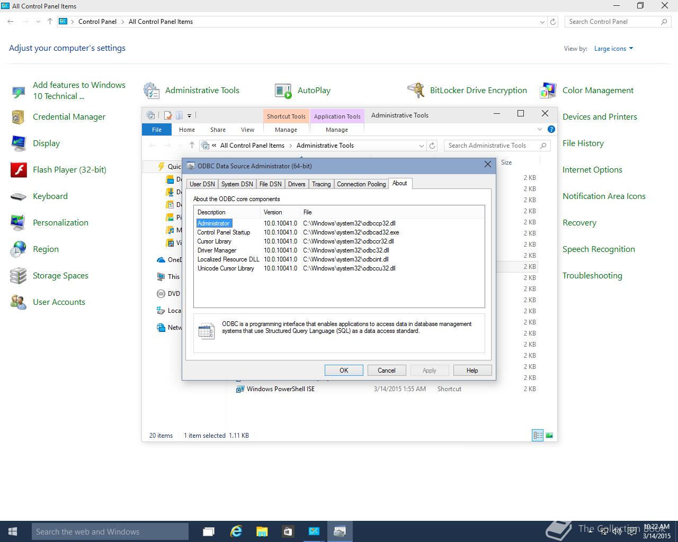Switch to the User DSN tab

(x=202, y=184)
